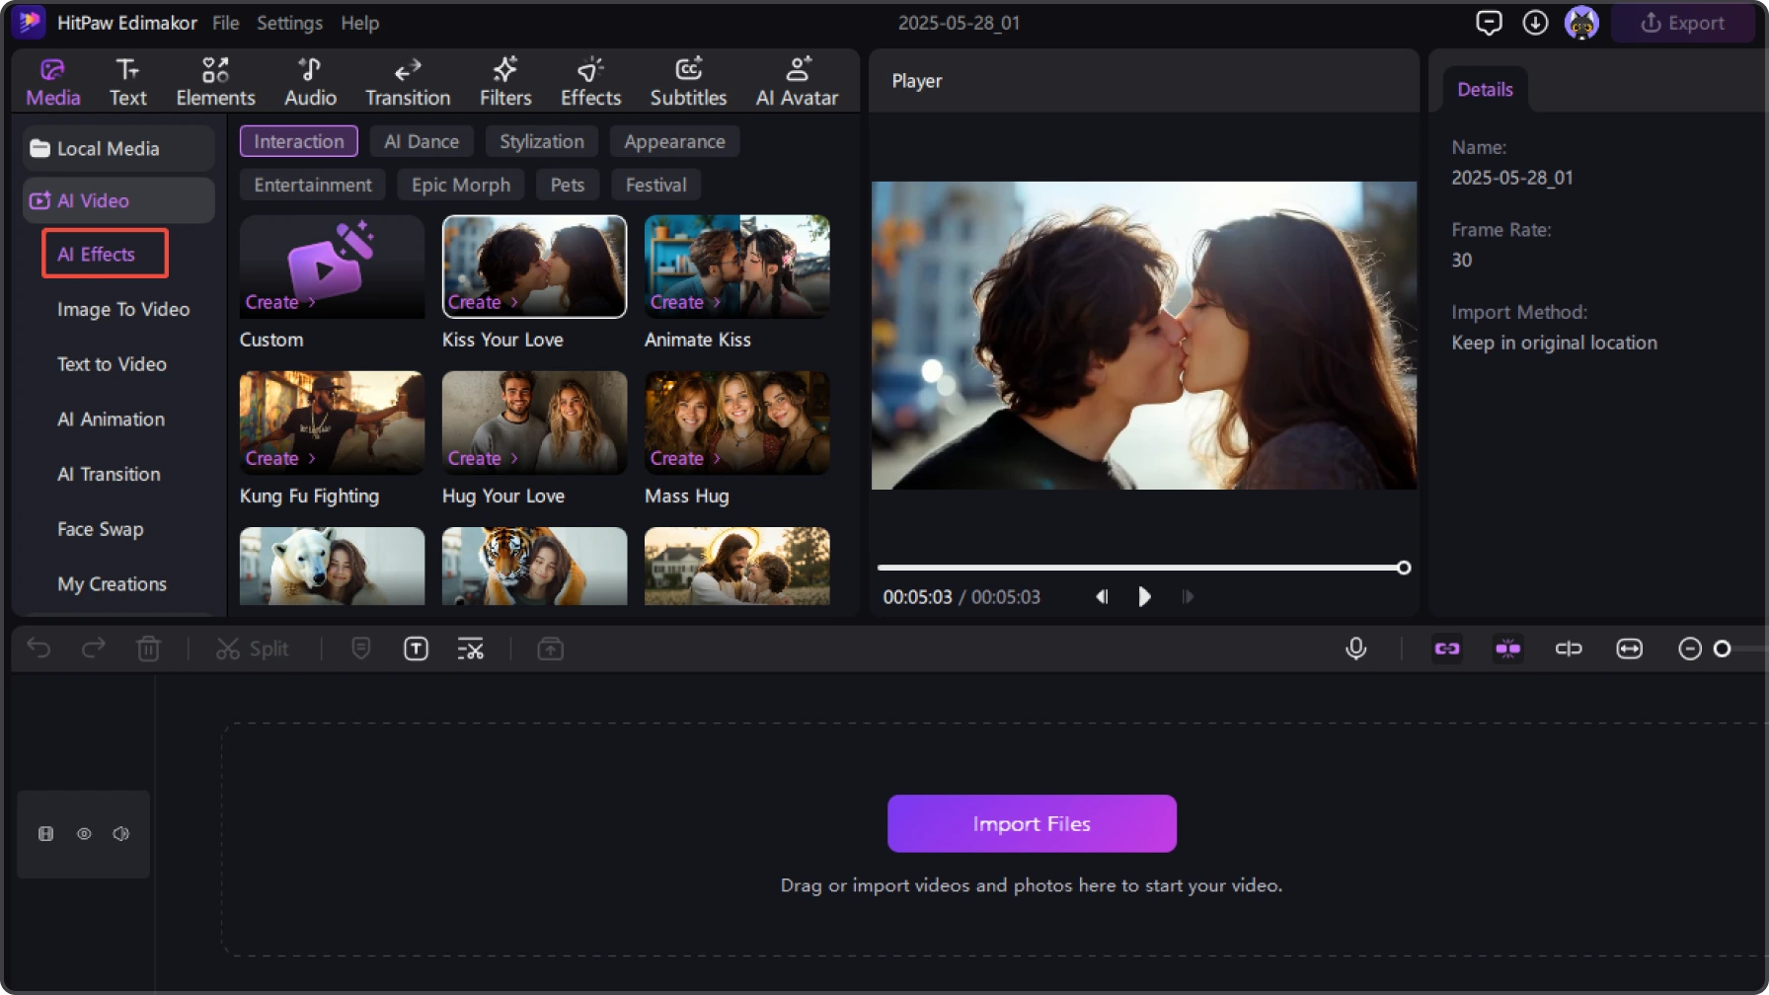
Task: Start voice-over recording microphone
Action: click(1356, 649)
